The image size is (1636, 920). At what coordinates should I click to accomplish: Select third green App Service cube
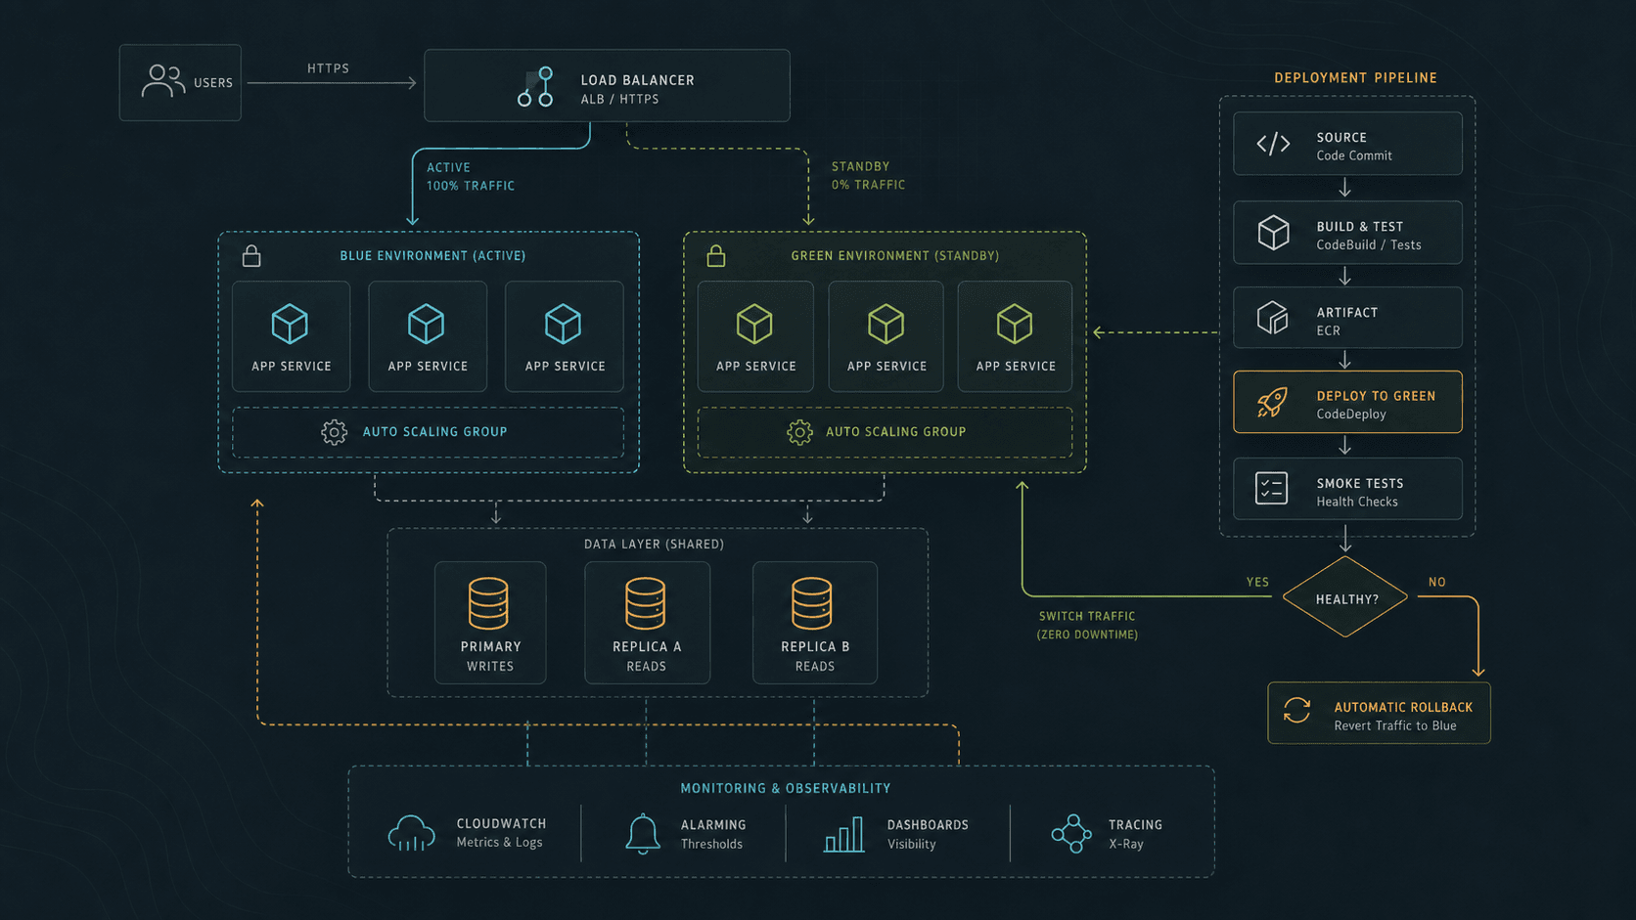point(1015,324)
